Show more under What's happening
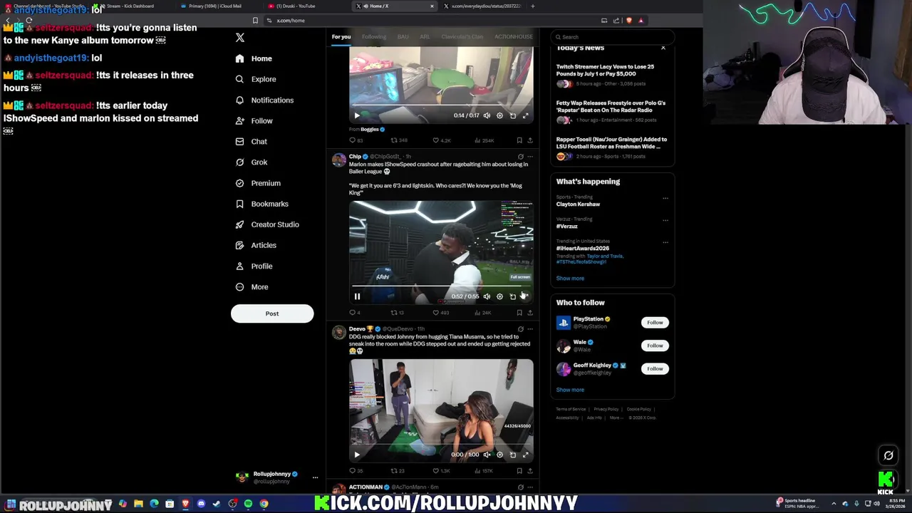The image size is (912, 513). tap(570, 279)
